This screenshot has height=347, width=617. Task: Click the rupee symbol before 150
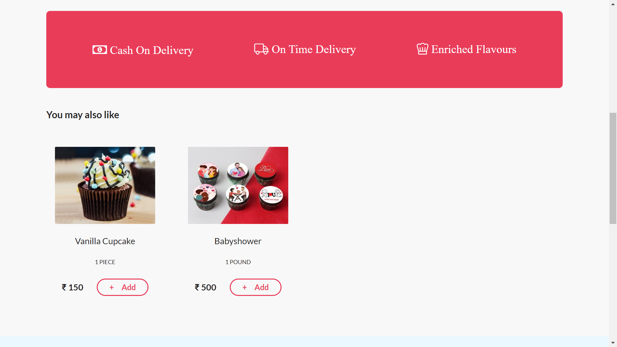coord(64,287)
